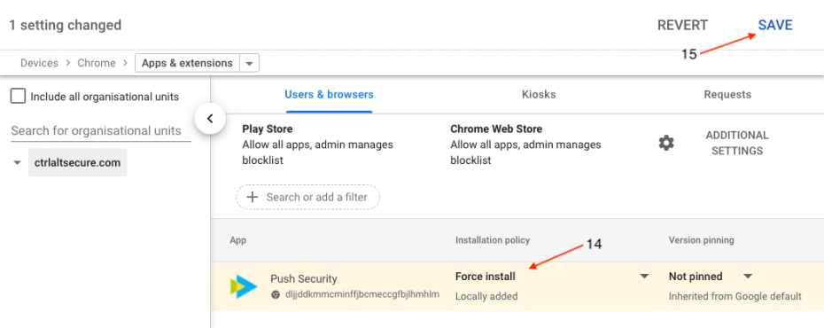Click the Chrome icon beside extension ID
This screenshot has height=328, width=824.
[x=276, y=295]
